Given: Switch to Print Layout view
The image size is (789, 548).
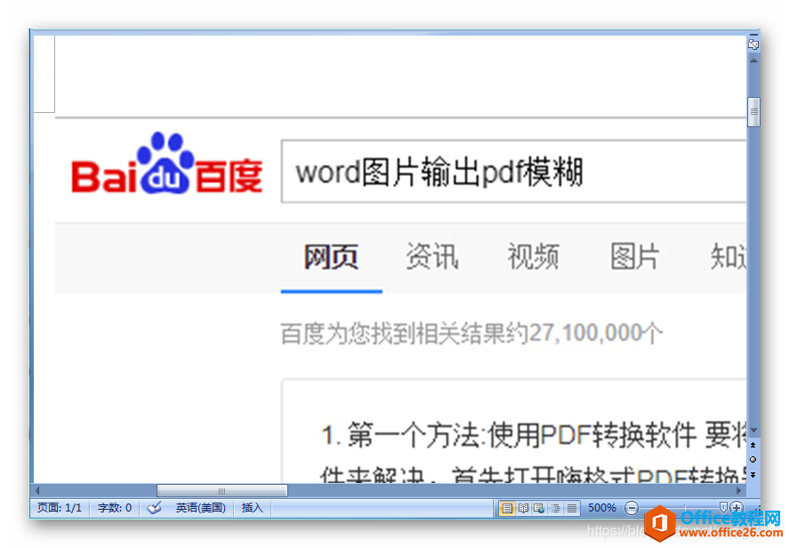Looking at the screenshot, I should pos(507,508).
